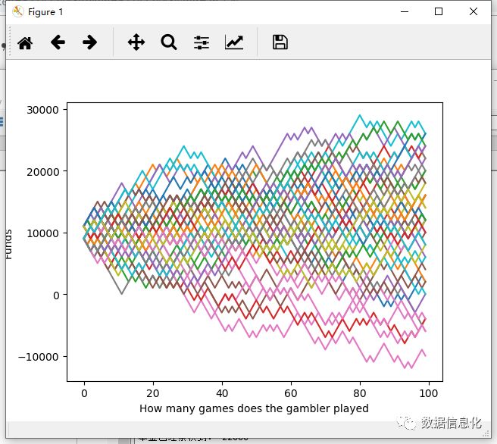Close the Figure 1 window
Viewport: 497px width, 444px height.
coord(474,11)
